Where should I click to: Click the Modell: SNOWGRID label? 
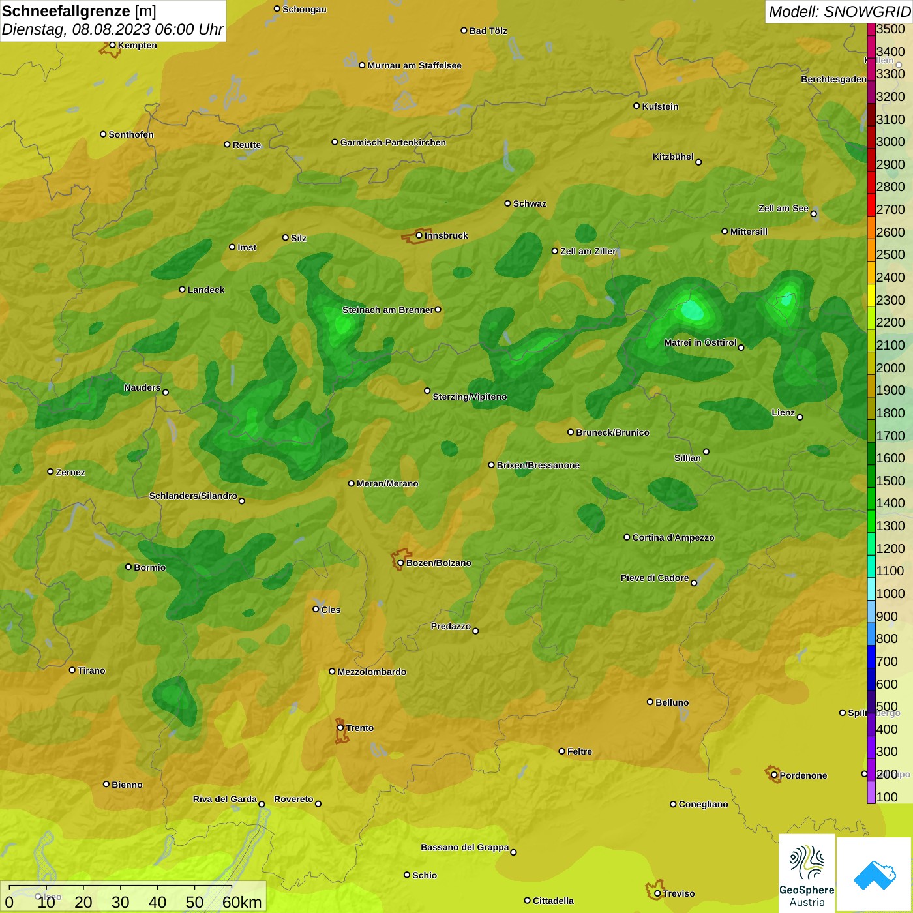pos(839,12)
